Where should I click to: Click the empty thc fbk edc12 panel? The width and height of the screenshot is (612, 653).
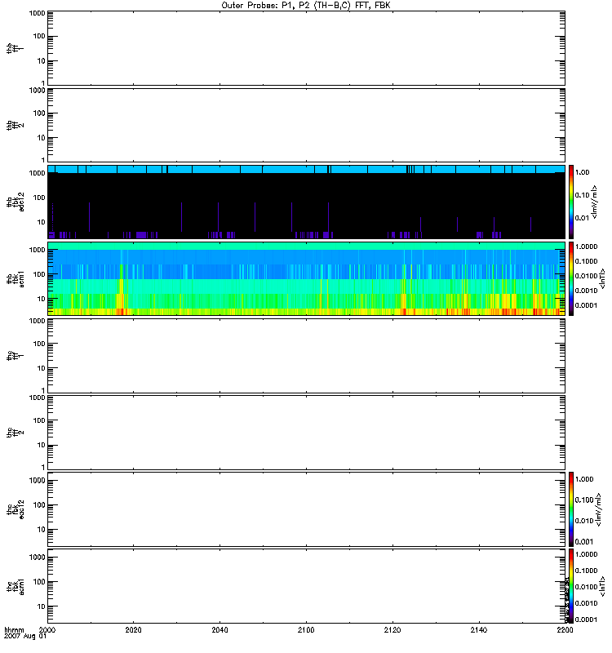306,509
